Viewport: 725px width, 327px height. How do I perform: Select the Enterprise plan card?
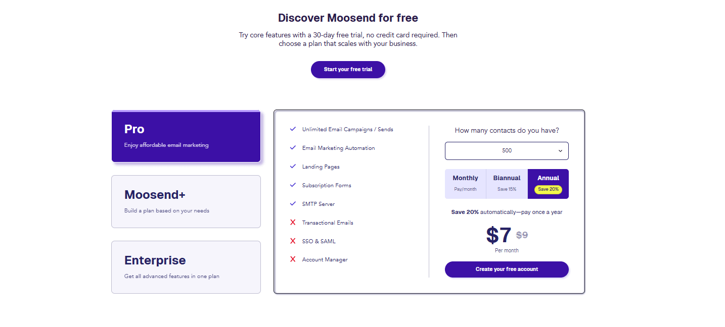pos(186,267)
